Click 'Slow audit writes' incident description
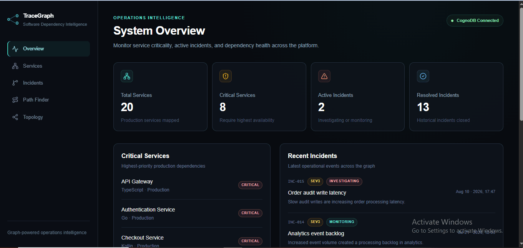Screen dimensions: 523x248 [346, 202]
